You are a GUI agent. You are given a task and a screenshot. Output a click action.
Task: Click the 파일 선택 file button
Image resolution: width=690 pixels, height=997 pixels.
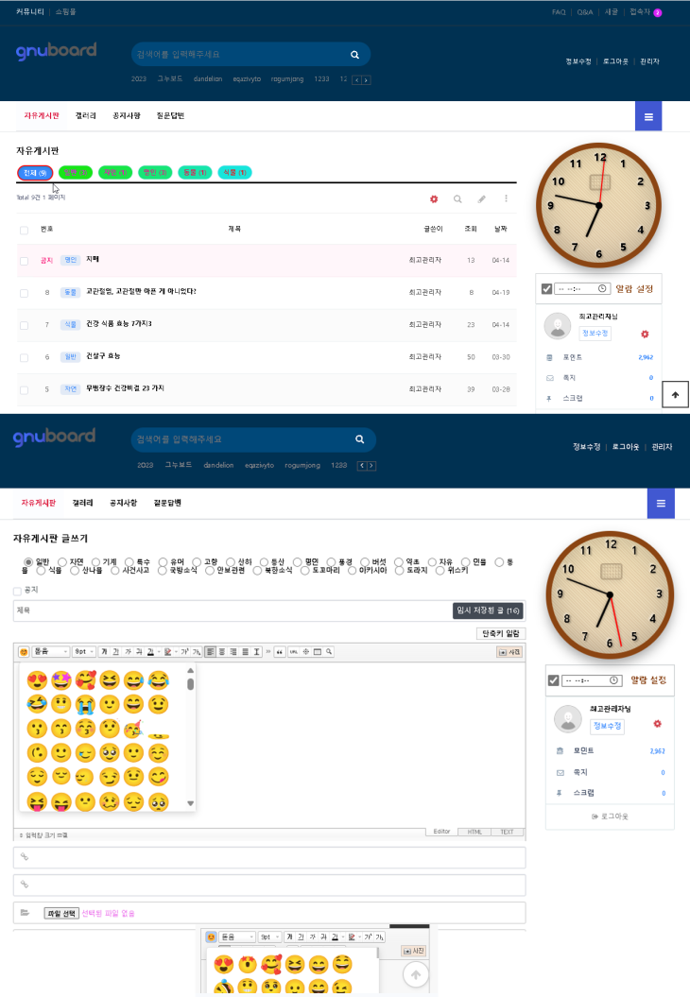(x=61, y=913)
